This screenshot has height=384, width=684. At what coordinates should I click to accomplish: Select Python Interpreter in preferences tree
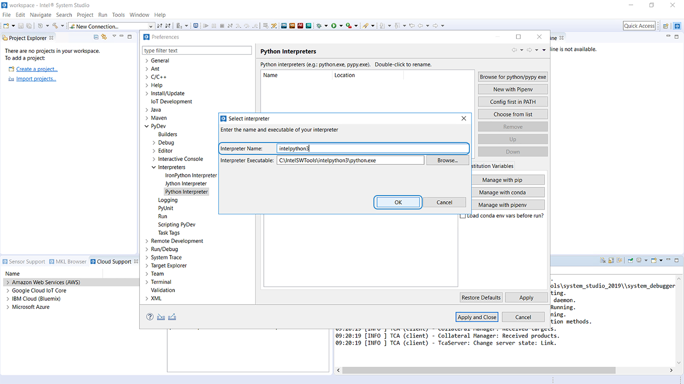point(187,192)
